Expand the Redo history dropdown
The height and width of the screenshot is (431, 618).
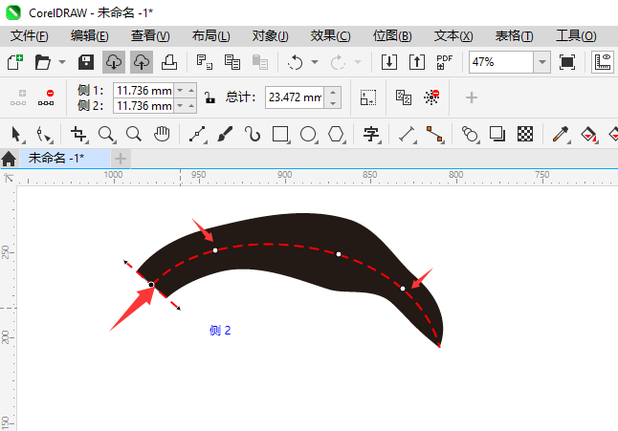[358, 62]
